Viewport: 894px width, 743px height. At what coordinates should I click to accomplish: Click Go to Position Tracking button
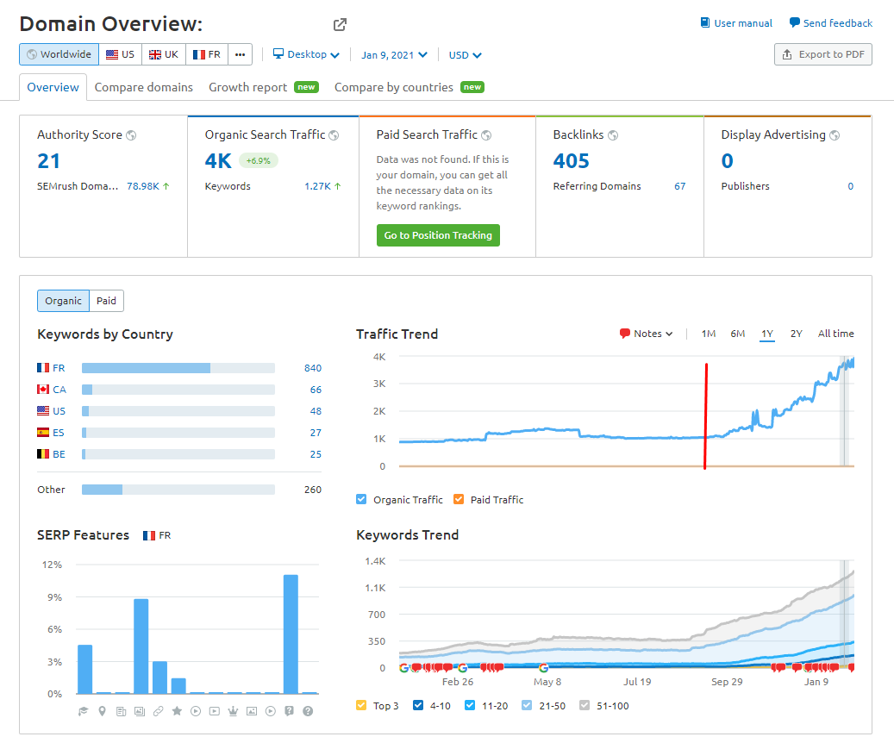tap(438, 235)
